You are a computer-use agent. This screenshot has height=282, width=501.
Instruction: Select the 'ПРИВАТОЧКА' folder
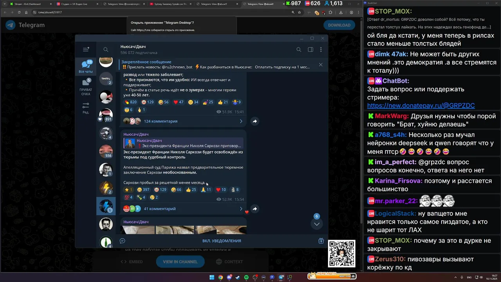pyautogui.click(x=86, y=87)
